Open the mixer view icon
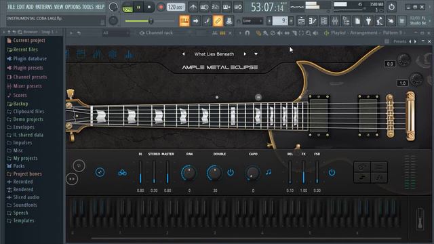 click(x=335, y=21)
